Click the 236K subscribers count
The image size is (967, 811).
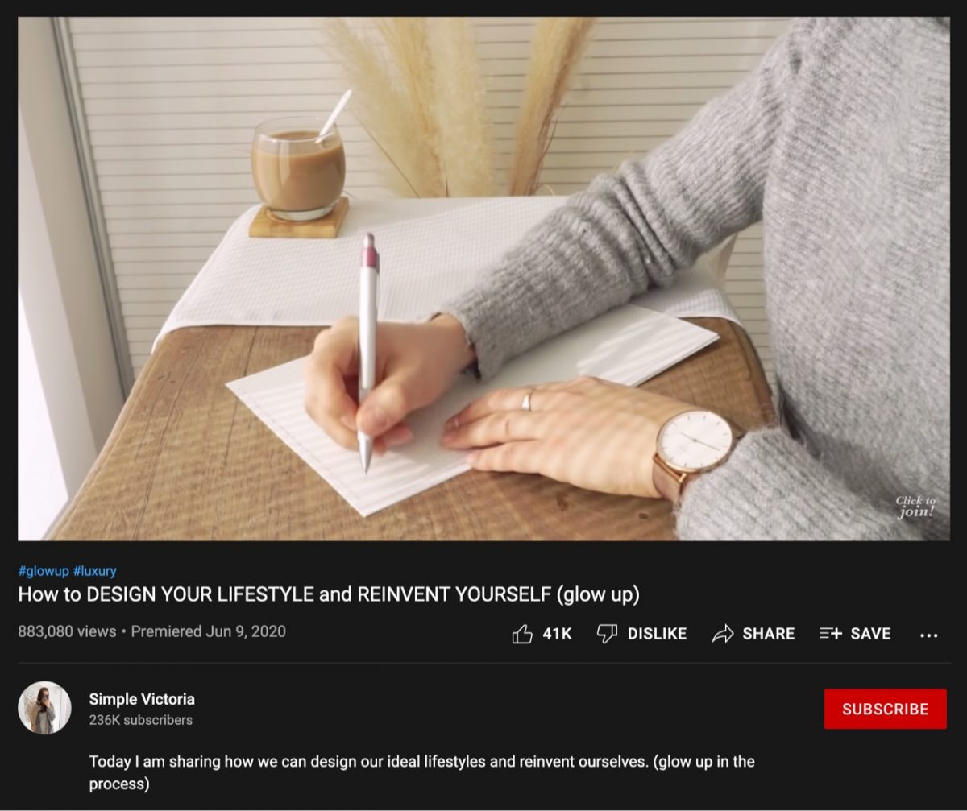click(x=140, y=720)
